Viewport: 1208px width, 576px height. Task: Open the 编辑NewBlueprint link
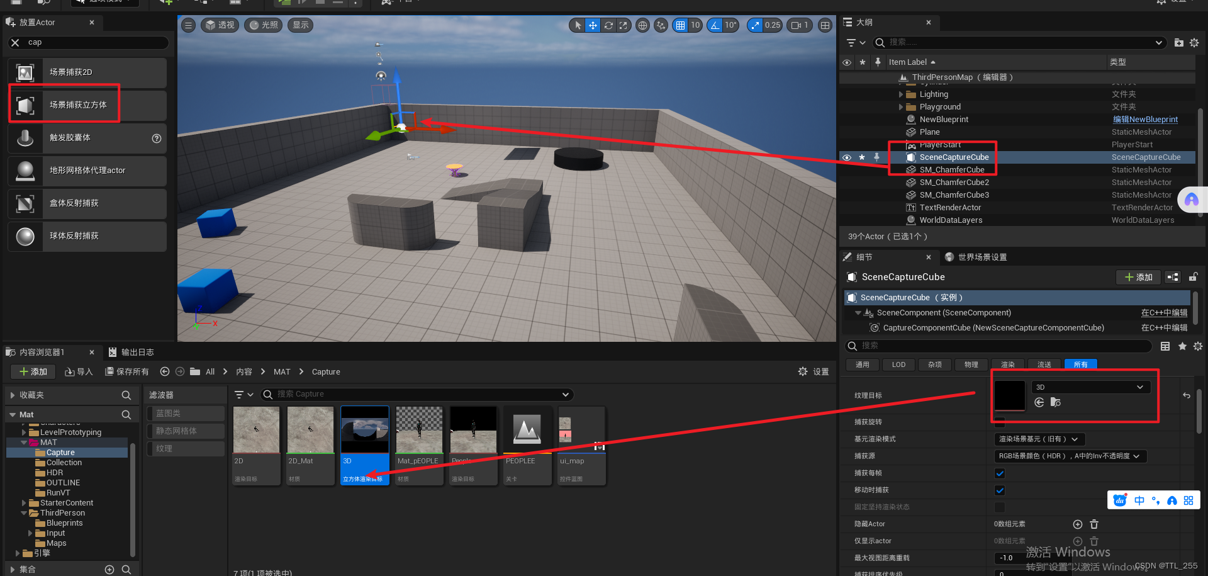[x=1145, y=120]
